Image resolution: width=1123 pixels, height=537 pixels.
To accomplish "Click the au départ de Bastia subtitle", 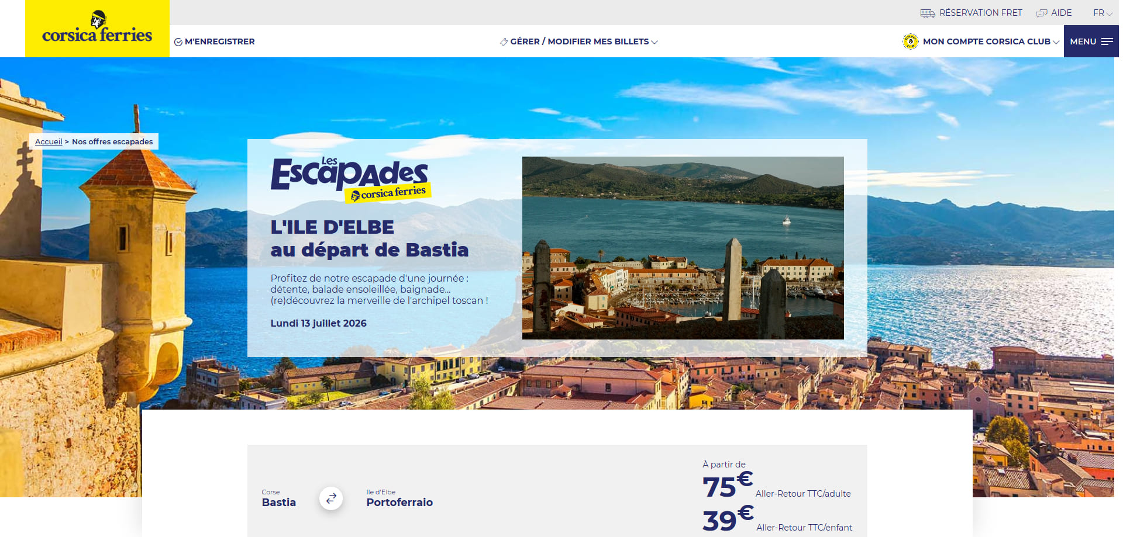I will pos(370,250).
